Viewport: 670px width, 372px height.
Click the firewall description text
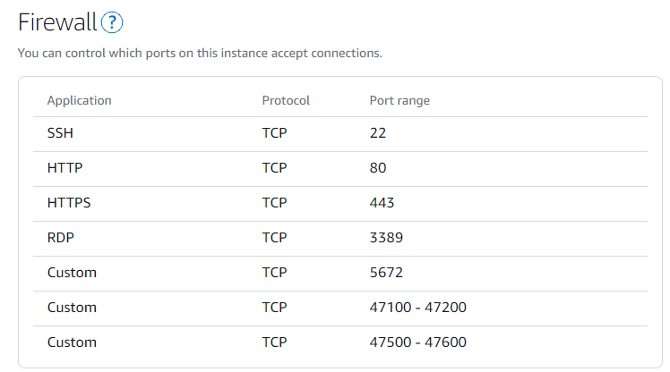pyautogui.click(x=200, y=54)
